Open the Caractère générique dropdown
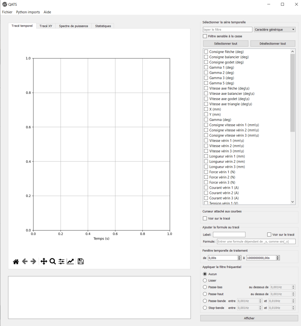The height and width of the screenshot is (326, 301). pos(275,29)
